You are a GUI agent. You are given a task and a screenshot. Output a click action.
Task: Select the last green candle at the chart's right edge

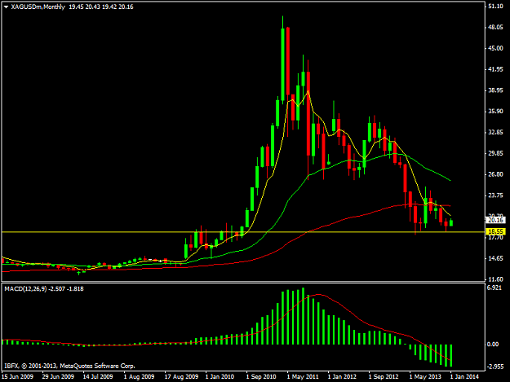pos(451,222)
